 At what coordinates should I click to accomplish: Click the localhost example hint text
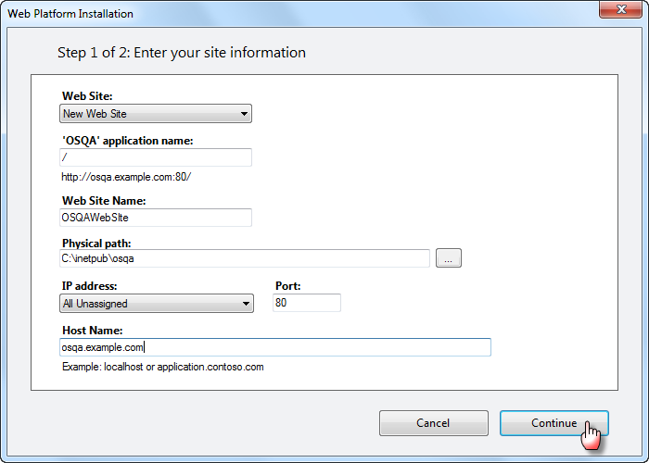pos(162,367)
